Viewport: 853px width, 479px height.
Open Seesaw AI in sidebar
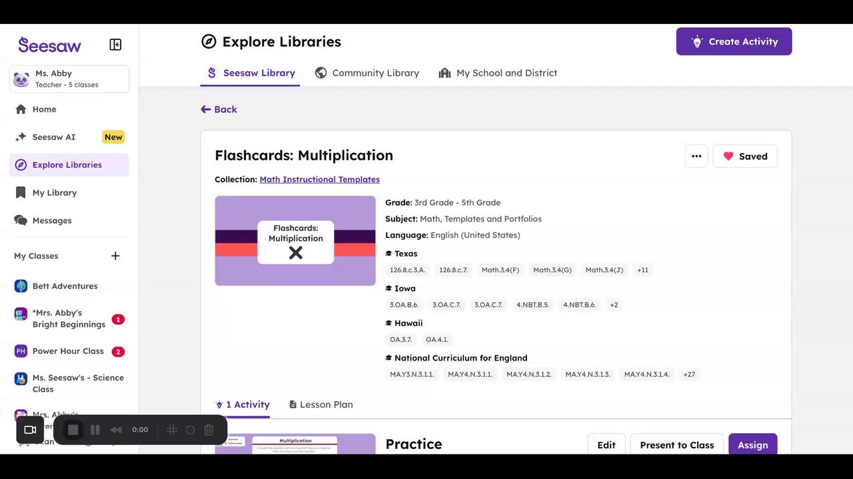click(x=69, y=137)
